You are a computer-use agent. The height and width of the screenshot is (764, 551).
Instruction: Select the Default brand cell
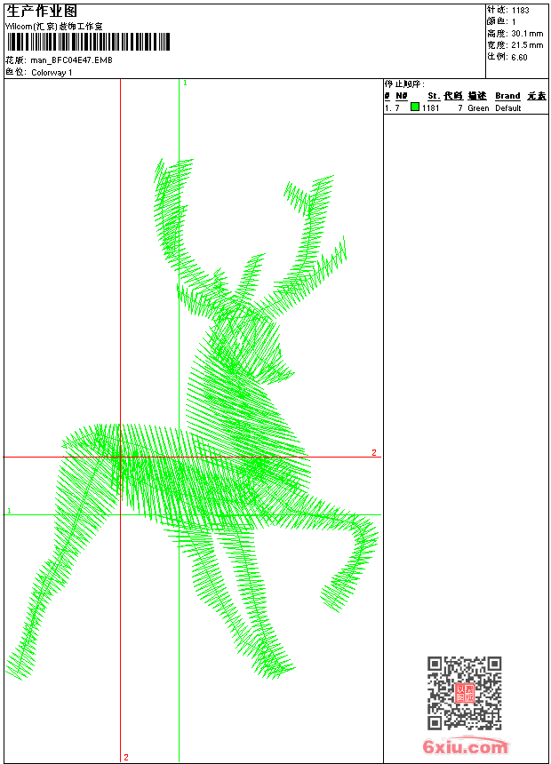[x=508, y=108]
